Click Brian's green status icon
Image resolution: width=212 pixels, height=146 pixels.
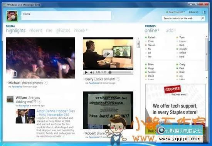[146, 65]
